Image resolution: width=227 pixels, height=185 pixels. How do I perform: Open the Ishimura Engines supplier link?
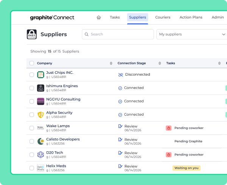point(62,86)
